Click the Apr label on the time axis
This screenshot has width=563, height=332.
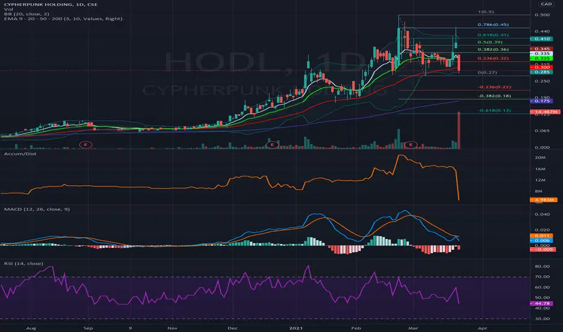coord(483,328)
